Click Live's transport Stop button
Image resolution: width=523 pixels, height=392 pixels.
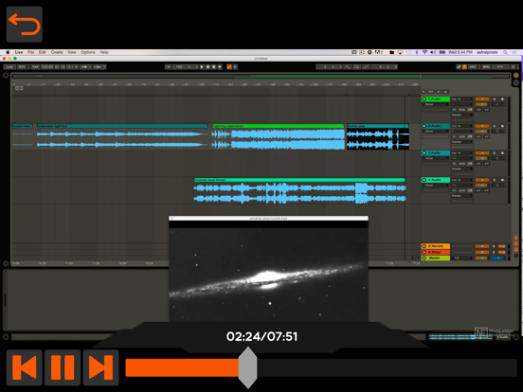point(207,67)
